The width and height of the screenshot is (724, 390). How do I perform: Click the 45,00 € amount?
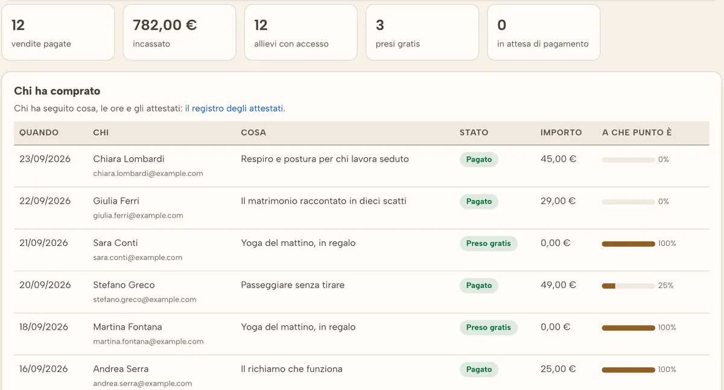pos(559,159)
